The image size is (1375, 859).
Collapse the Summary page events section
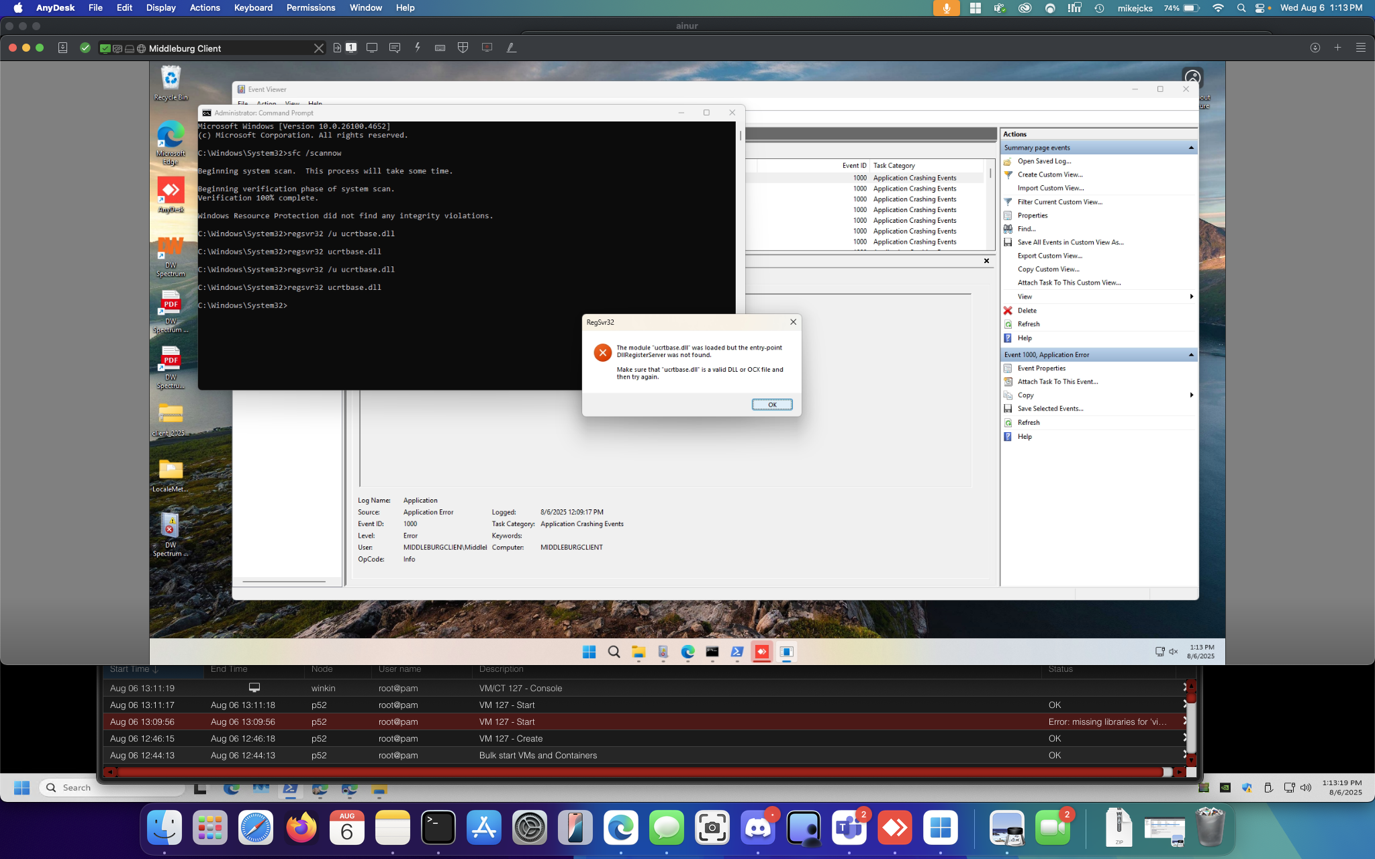[x=1191, y=148]
